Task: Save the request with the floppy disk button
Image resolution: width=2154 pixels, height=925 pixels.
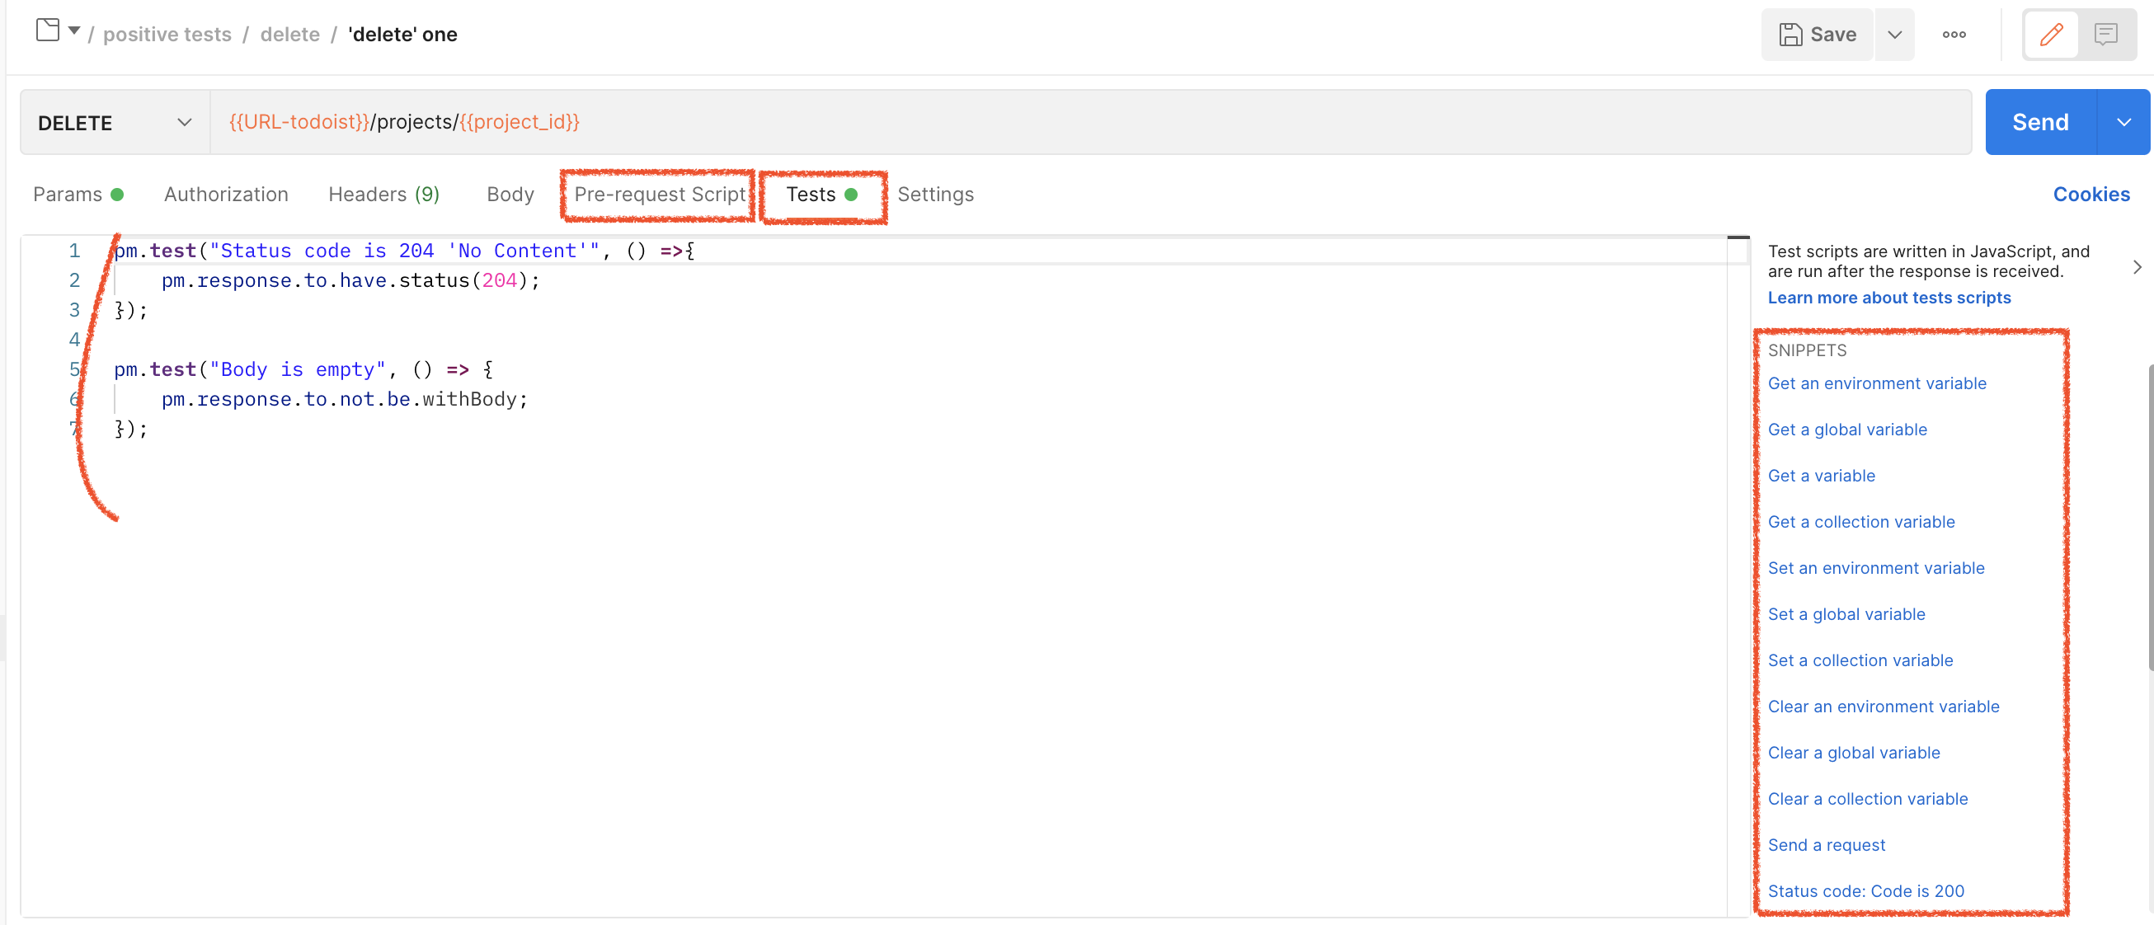Action: (1816, 35)
